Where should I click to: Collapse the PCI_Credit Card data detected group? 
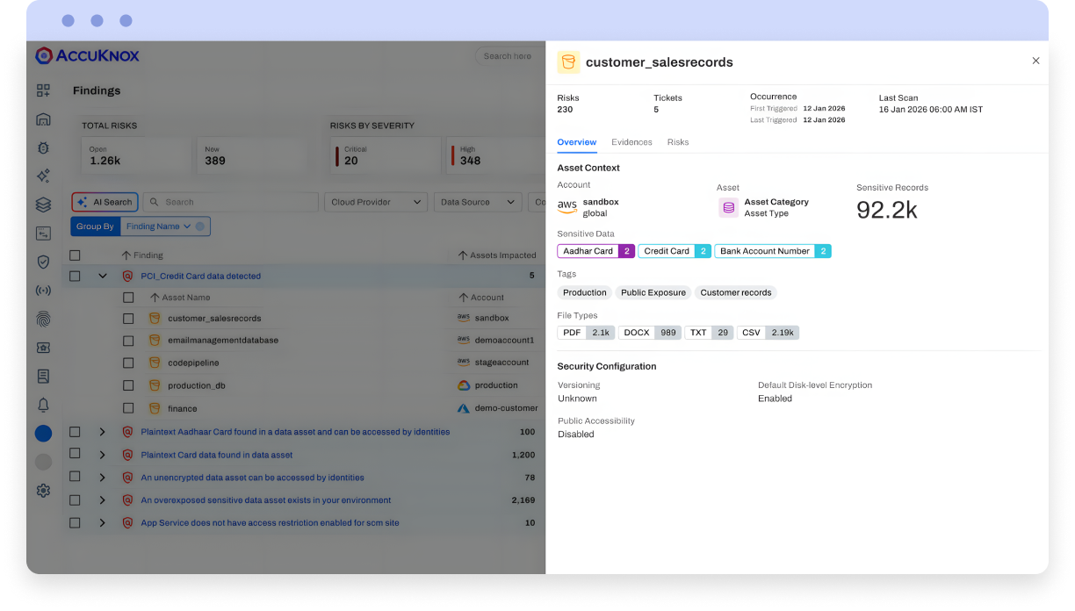(x=103, y=276)
